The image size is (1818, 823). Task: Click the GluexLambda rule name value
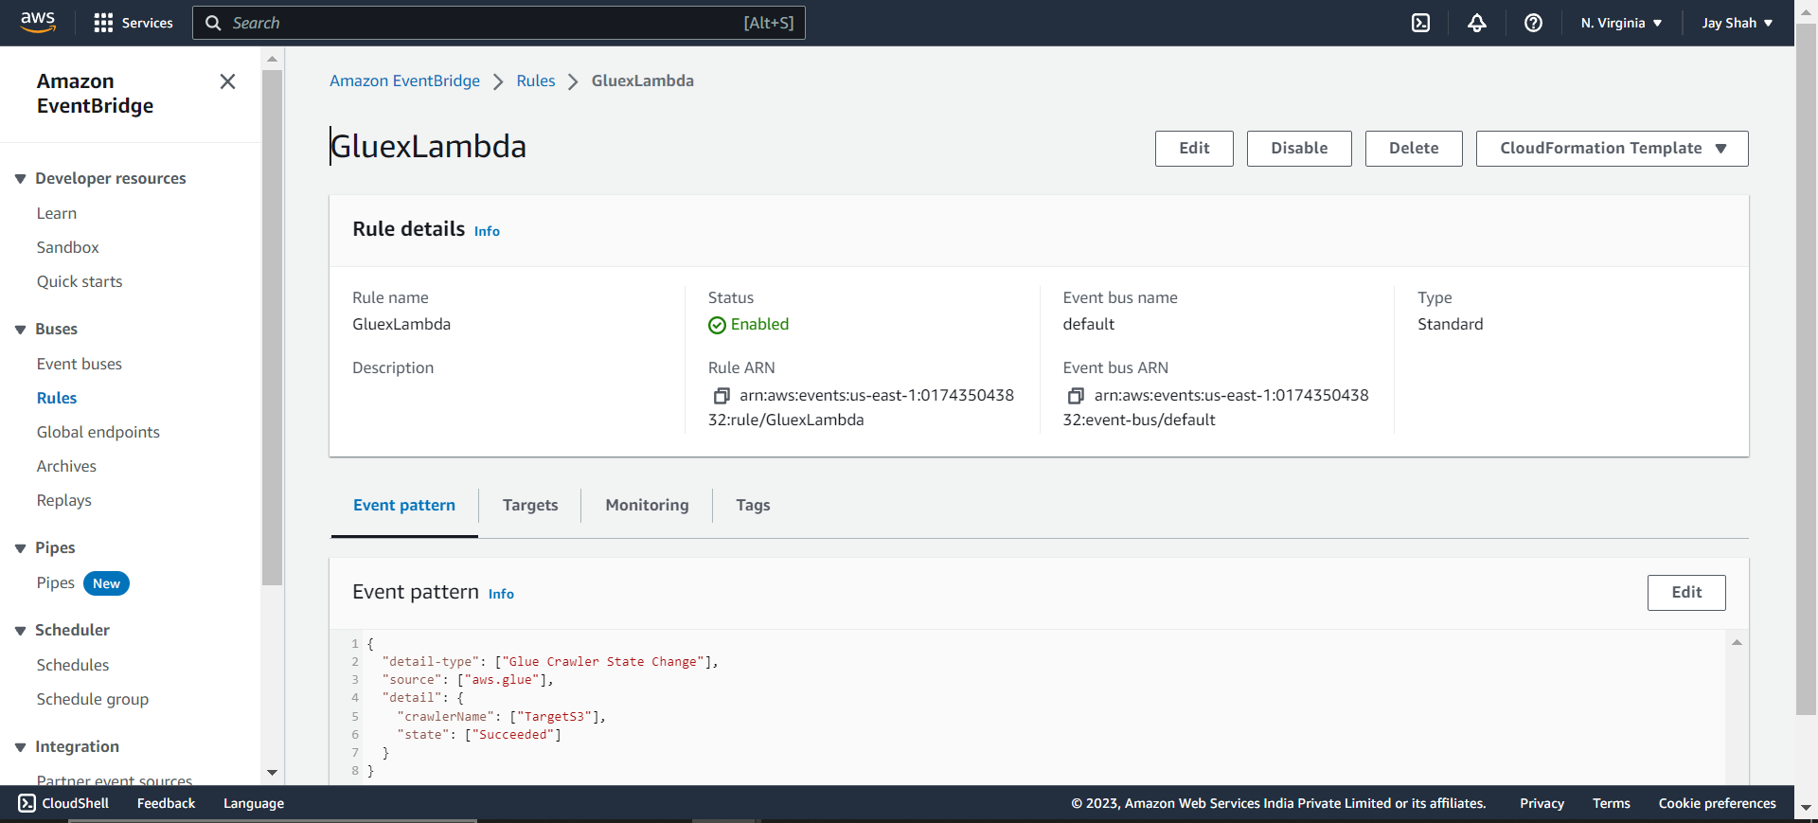coord(401,325)
